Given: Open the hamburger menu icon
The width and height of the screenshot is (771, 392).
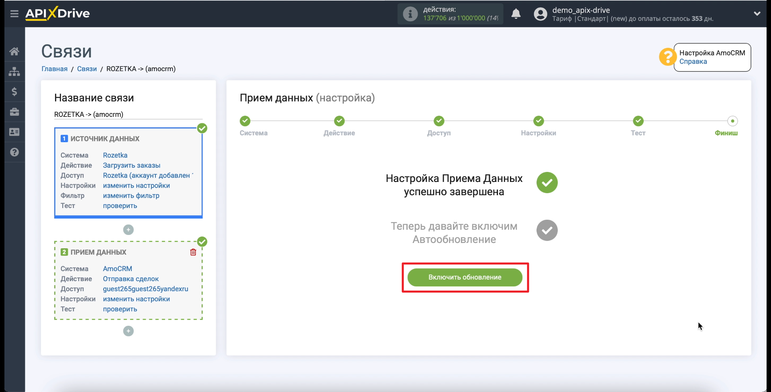Looking at the screenshot, I should 14,14.
